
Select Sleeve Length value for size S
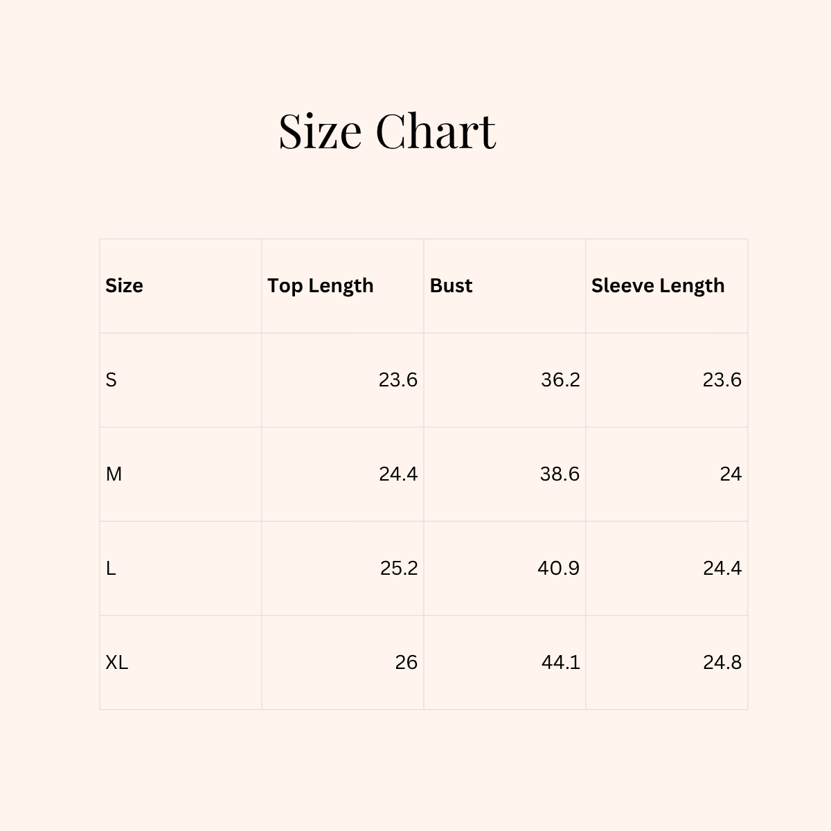click(722, 379)
